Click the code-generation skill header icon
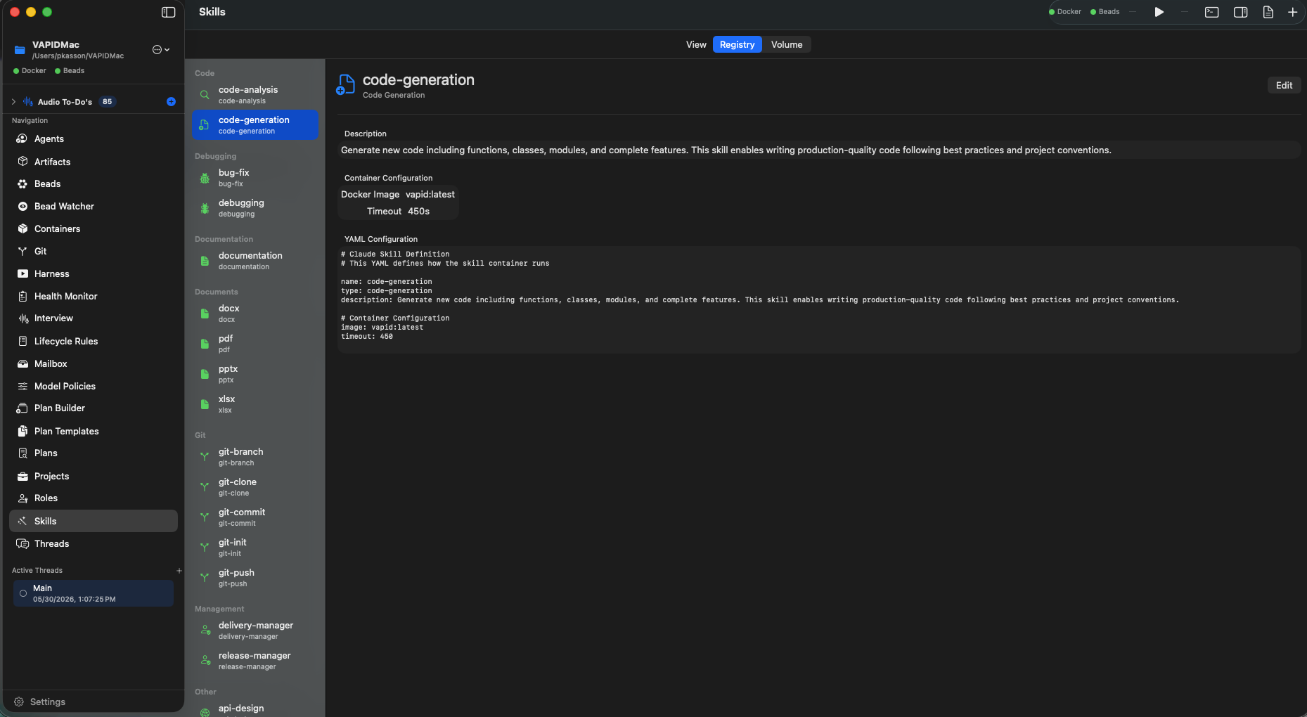The image size is (1307, 717). coord(345,84)
